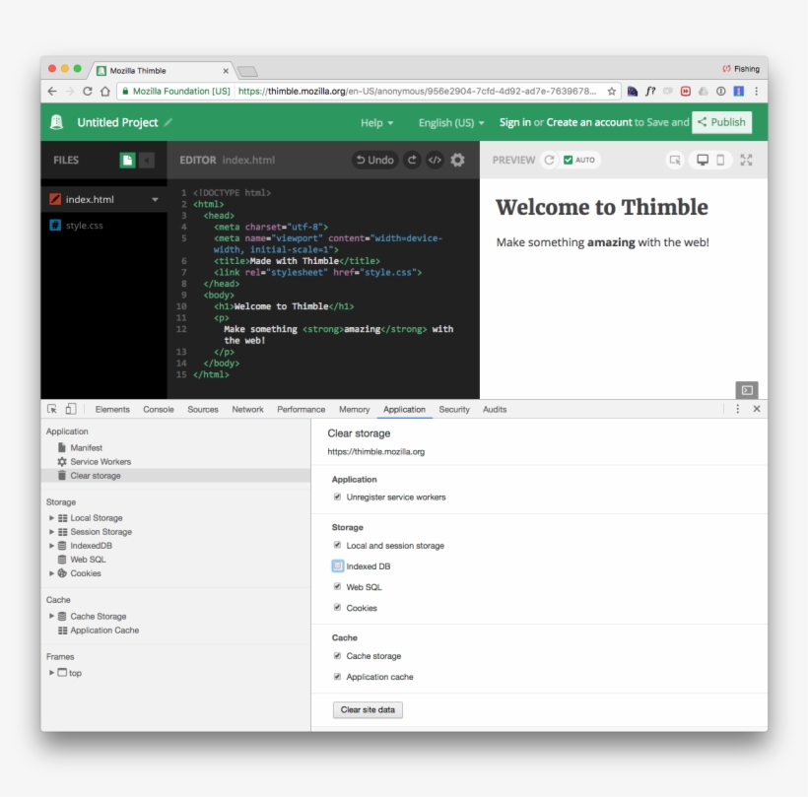Viewport: 808px width, 797px height.
Task: Refresh the preview pane
Action: click(x=549, y=160)
